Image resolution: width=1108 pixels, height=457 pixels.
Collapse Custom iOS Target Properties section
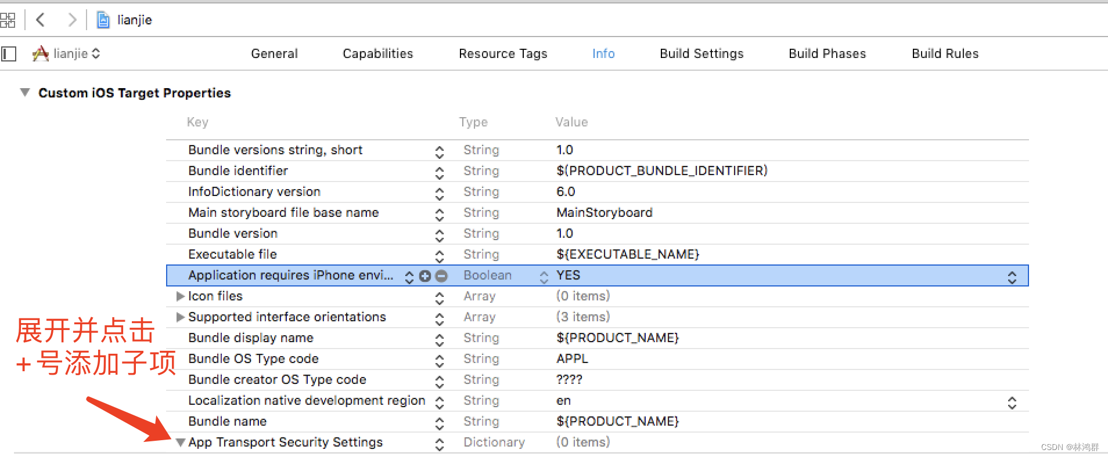pos(24,93)
